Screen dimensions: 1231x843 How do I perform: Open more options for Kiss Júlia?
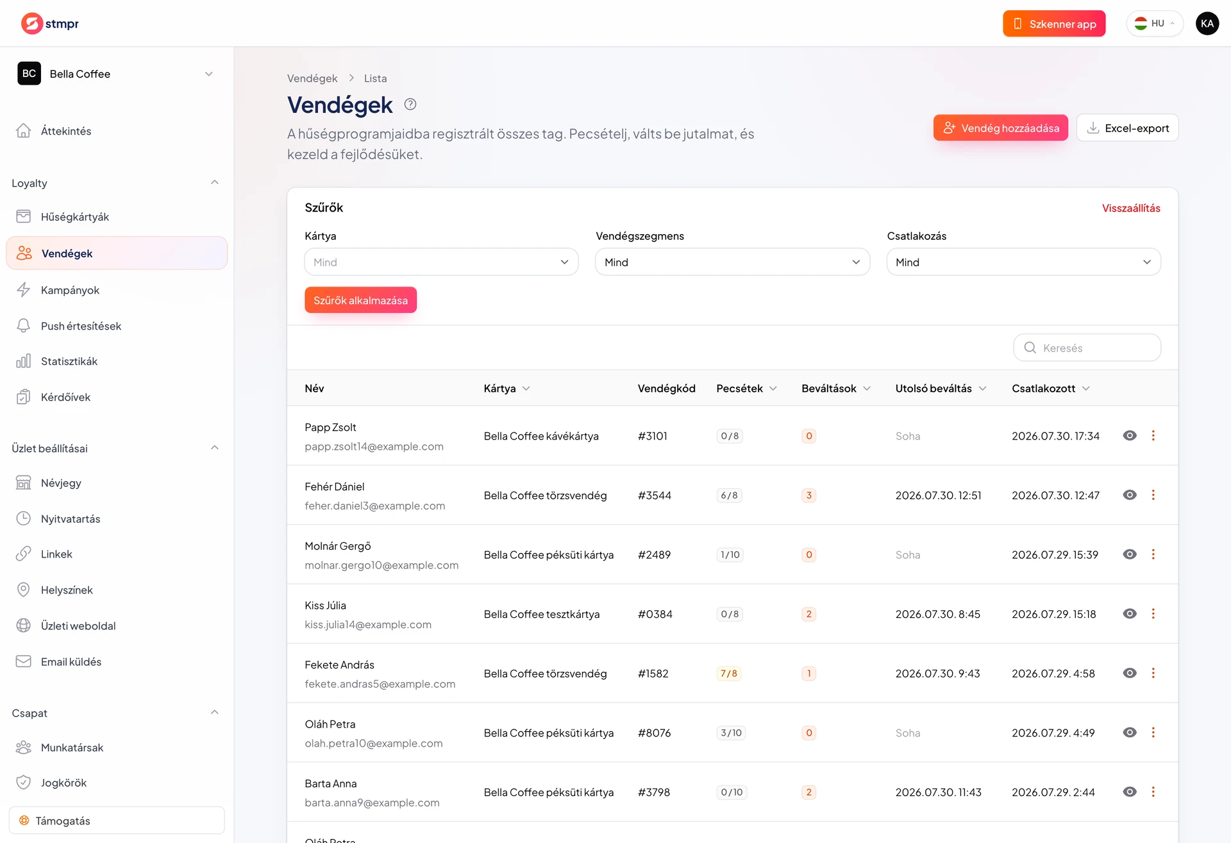pos(1153,614)
